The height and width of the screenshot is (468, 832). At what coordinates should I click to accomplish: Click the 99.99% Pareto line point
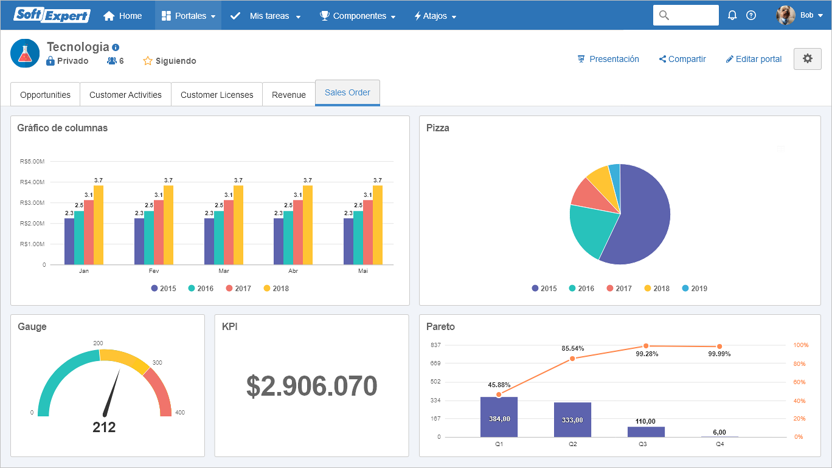[719, 346]
